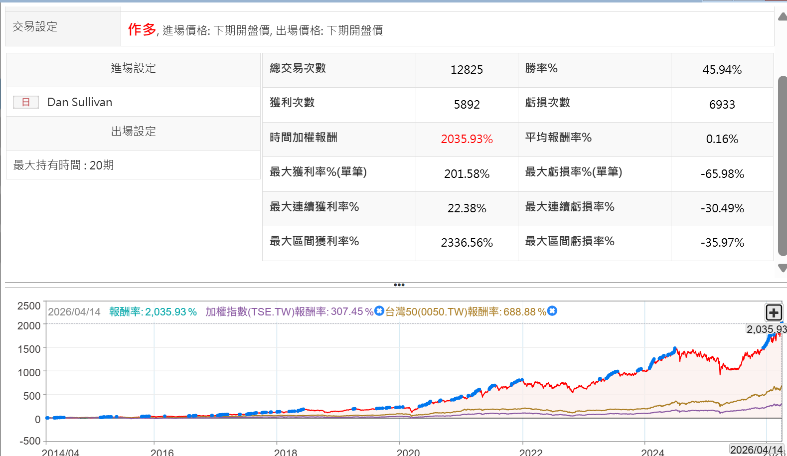This screenshot has width=787, height=456.
Task: Remove the 台灣50 0050.TW comparison series
Action: [x=552, y=311]
